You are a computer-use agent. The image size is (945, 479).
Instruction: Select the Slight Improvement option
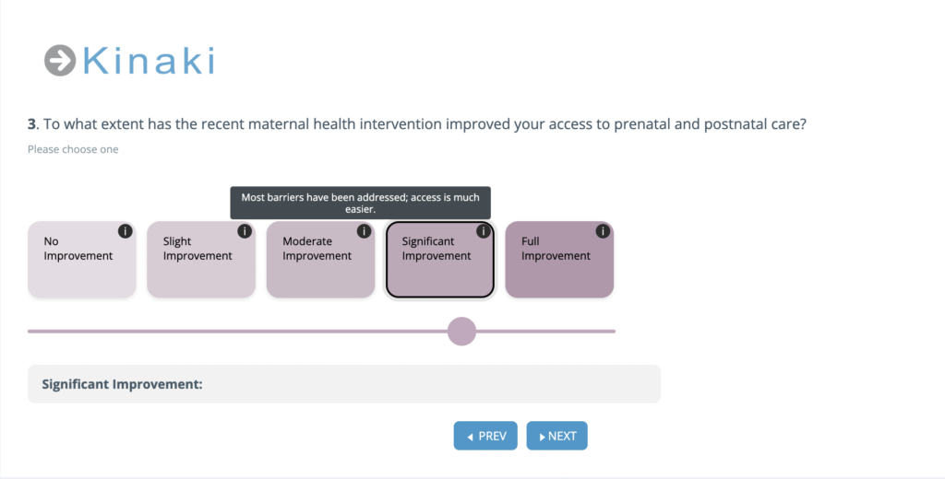click(x=200, y=260)
